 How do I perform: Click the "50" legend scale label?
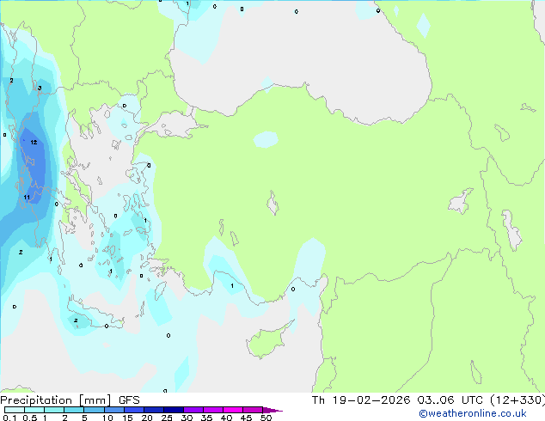(x=266, y=418)
